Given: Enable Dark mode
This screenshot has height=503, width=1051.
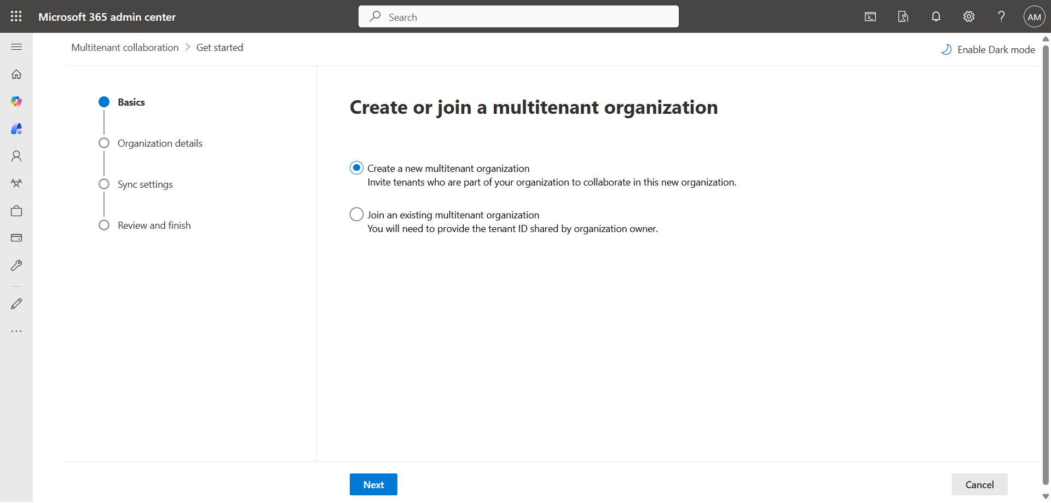Looking at the screenshot, I should coord(988,50).
